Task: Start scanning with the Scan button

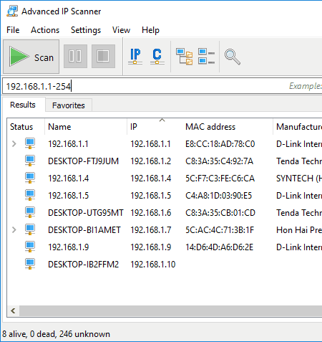Action: tap(31, 57)
